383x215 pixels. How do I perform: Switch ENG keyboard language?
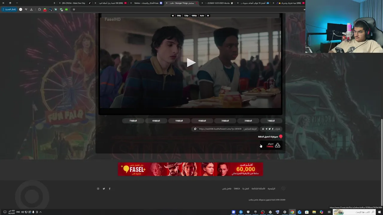[18, 212]
